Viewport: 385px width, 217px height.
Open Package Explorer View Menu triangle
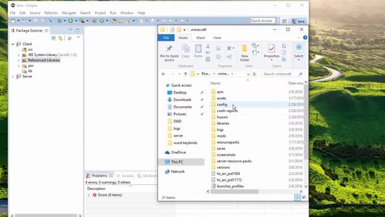[78, 37]
